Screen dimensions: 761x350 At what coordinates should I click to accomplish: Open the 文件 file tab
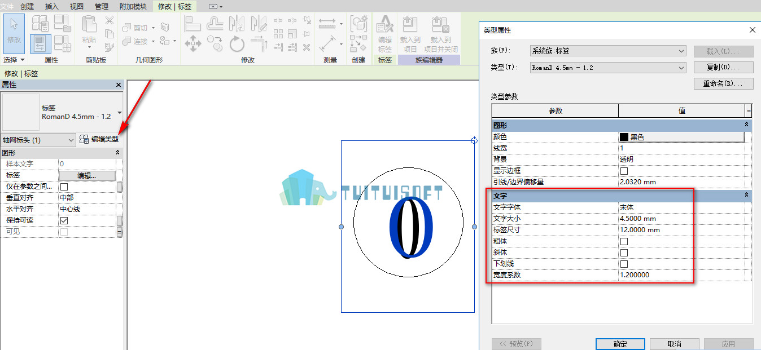pyautogui.click(x=7, y=6)
